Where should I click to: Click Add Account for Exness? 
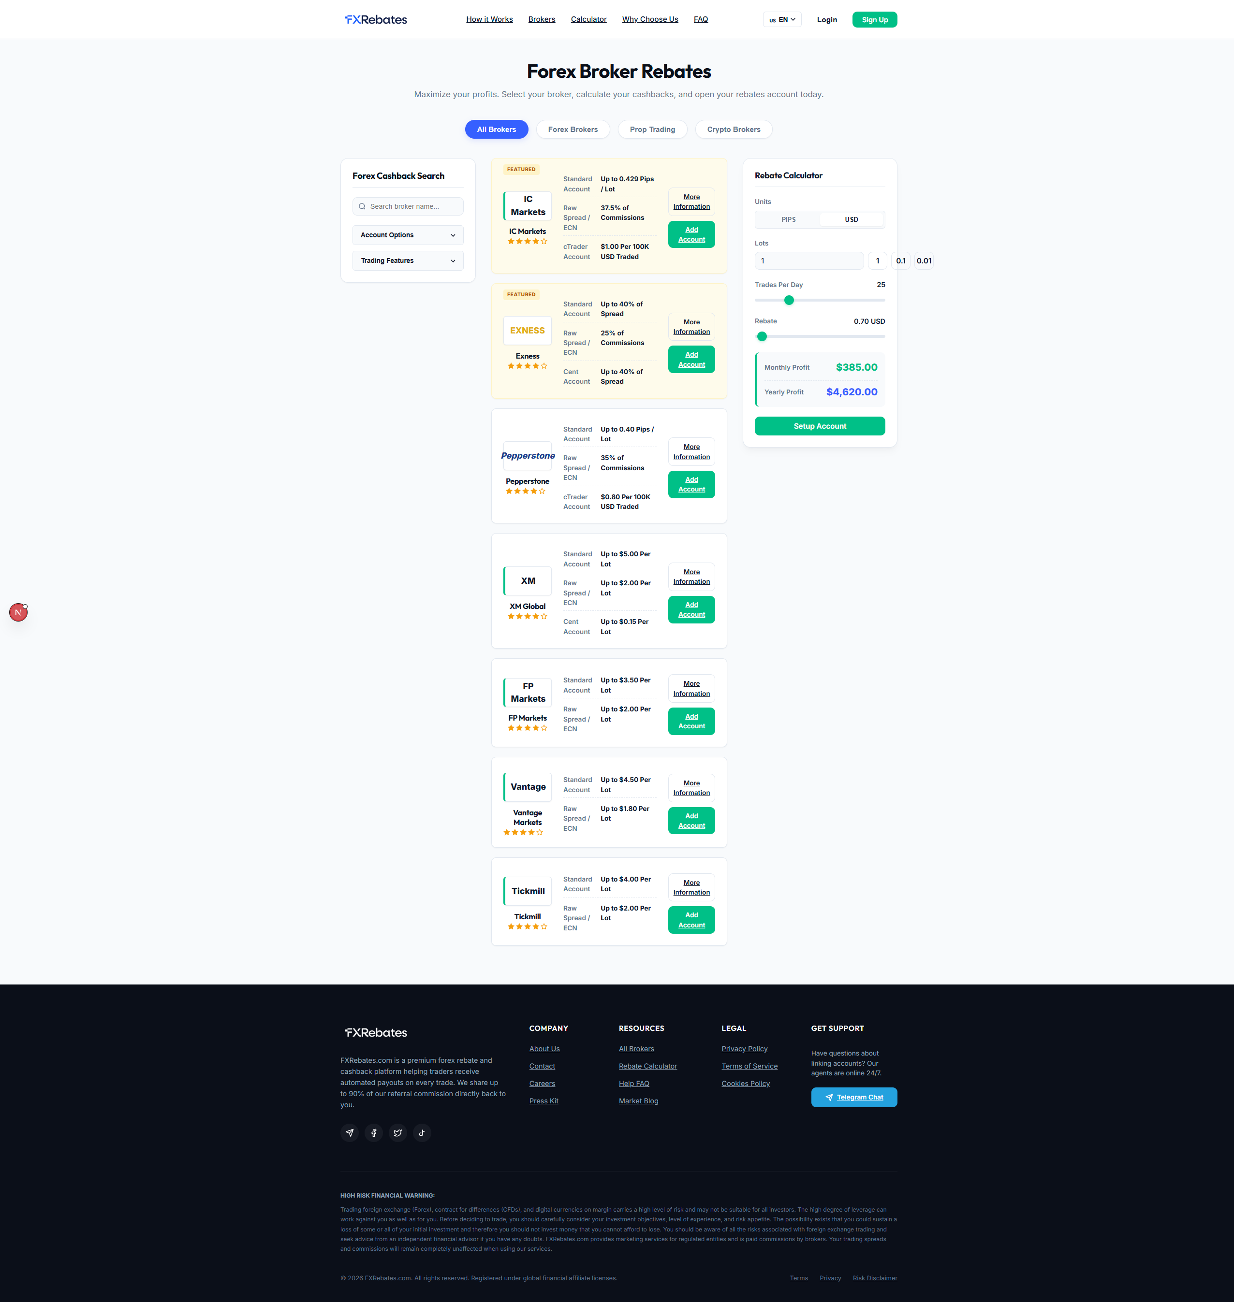[x=691, y=360]
